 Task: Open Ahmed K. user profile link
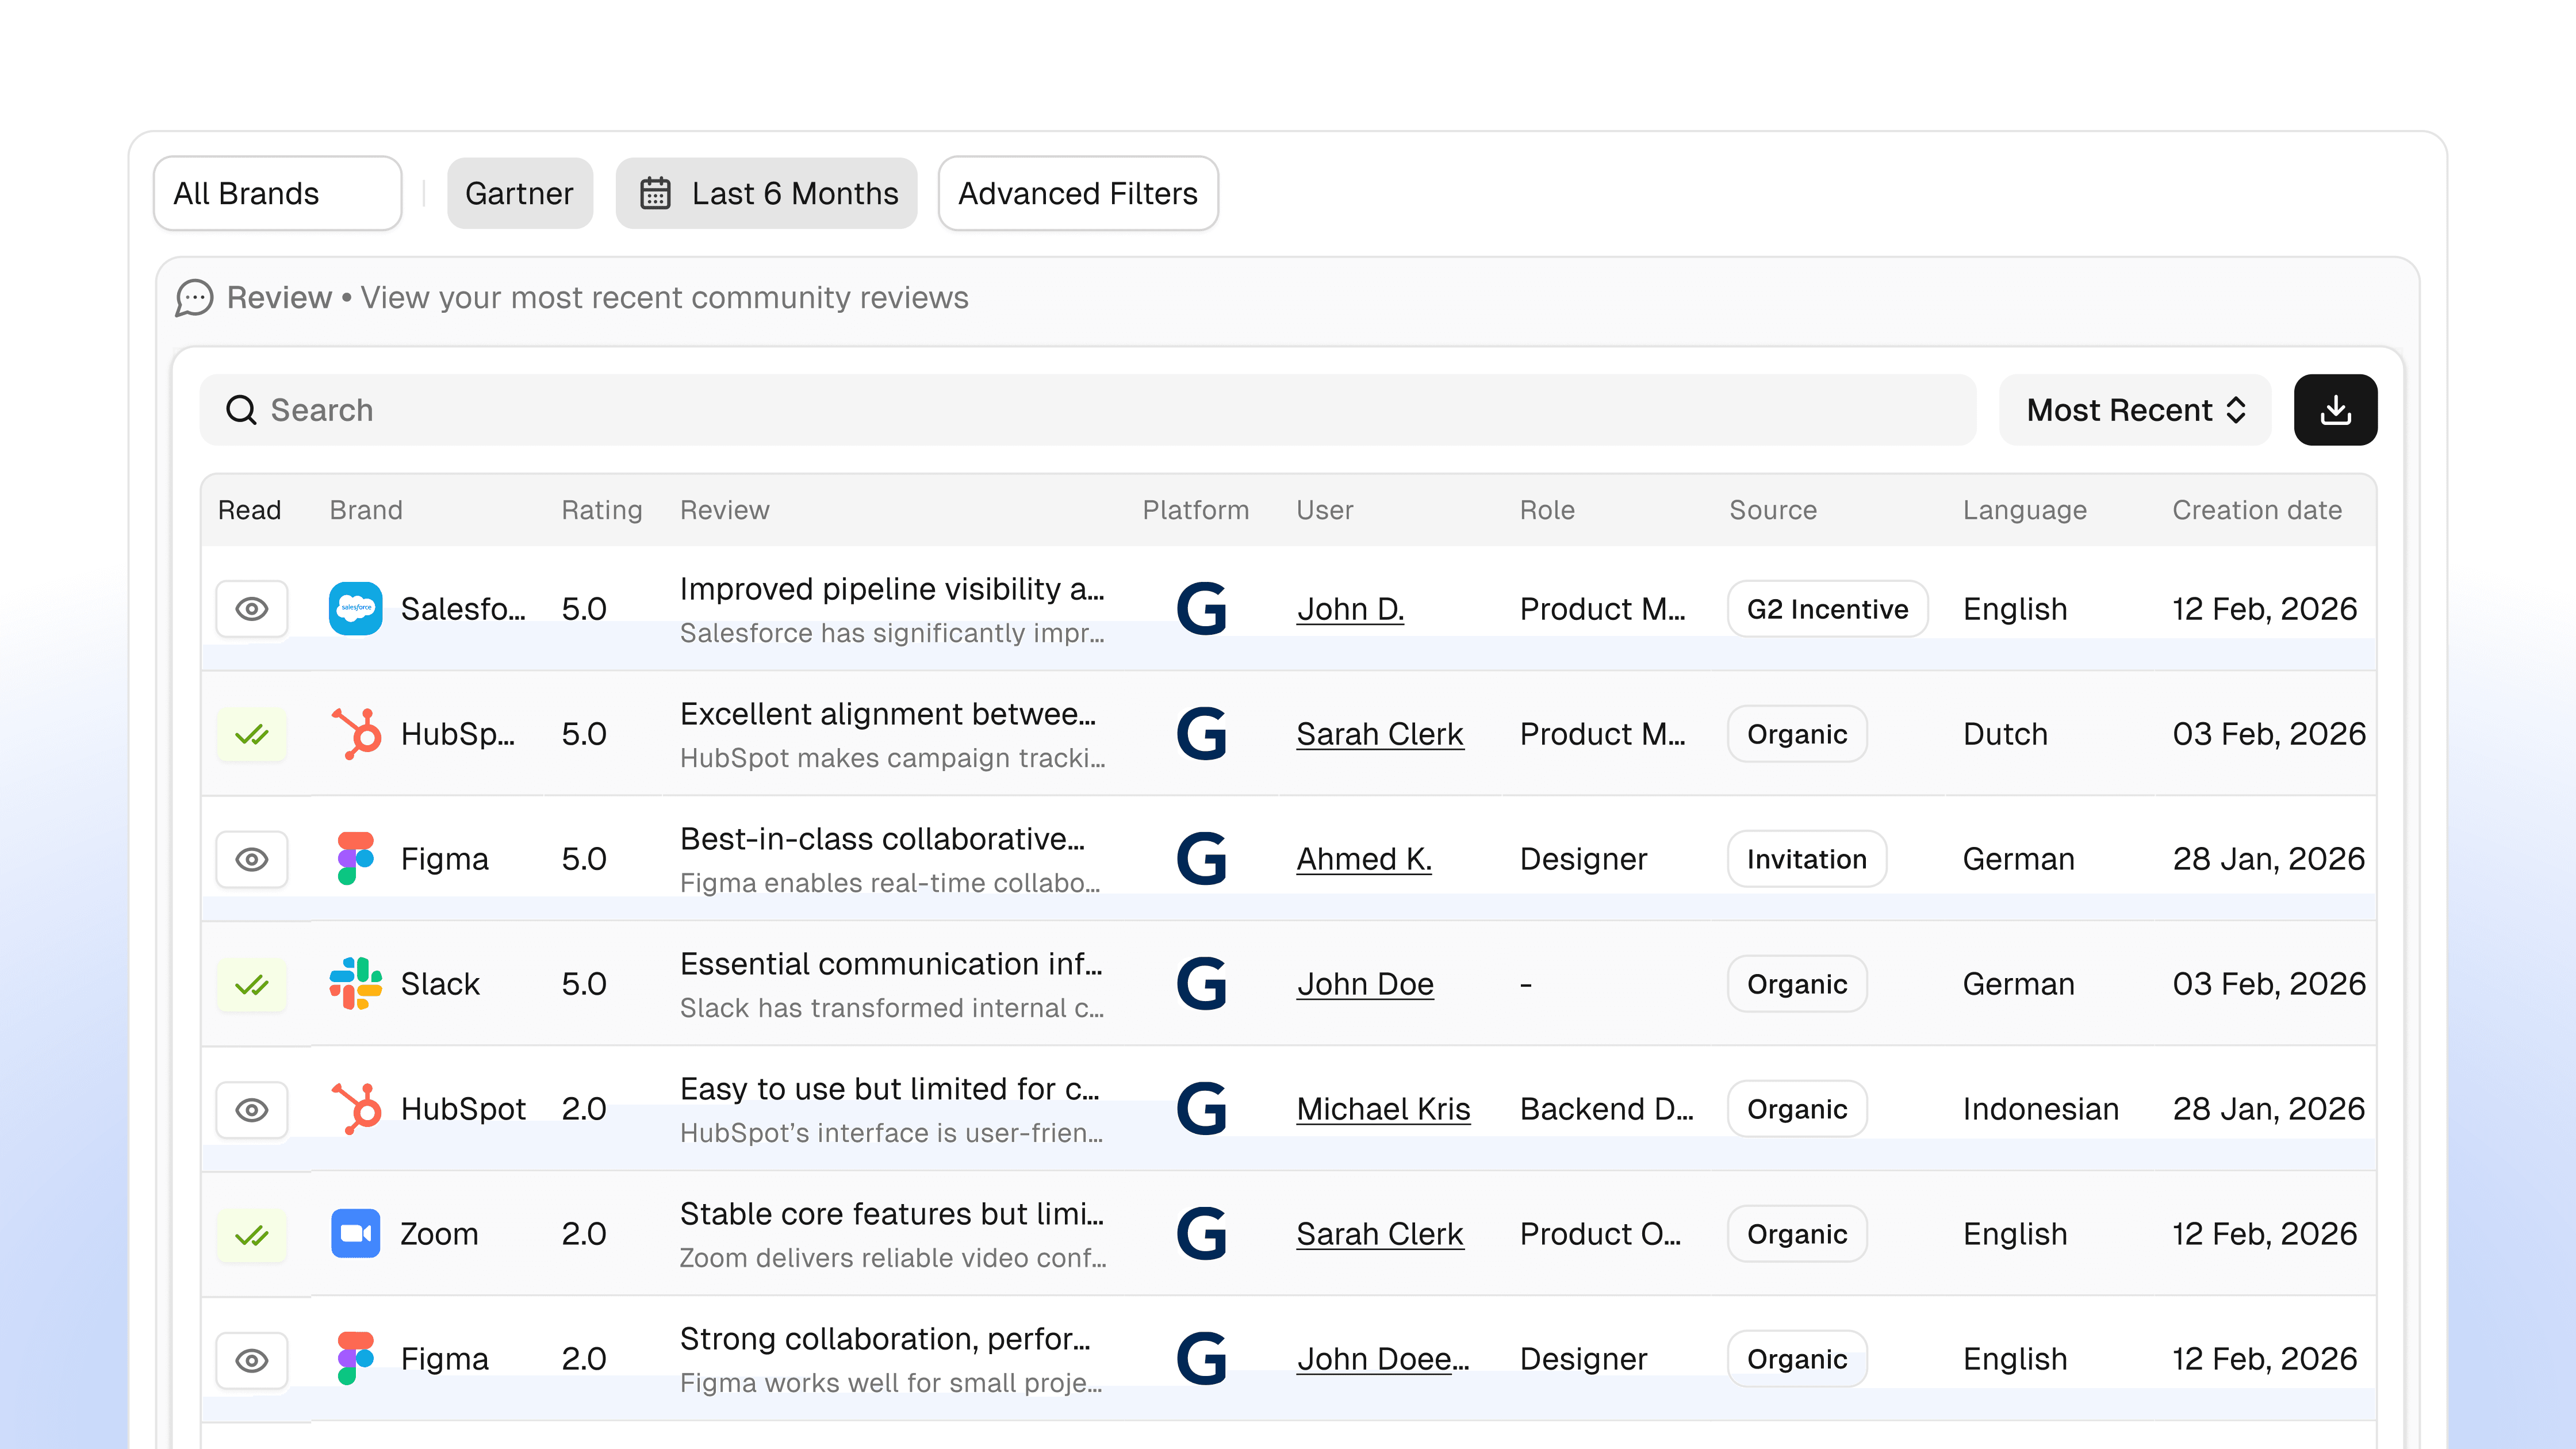[x=1363, y=859]
